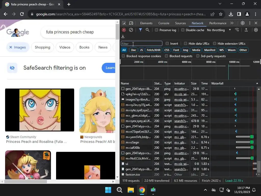Select the WS filter type
The width and height of the screenshot is (261, 196).
tap(221, 50)
